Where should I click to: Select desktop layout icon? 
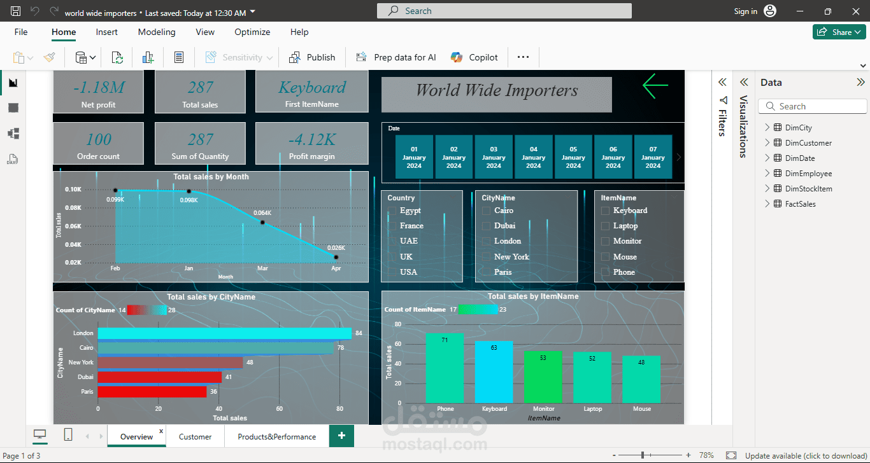(40, 434)
